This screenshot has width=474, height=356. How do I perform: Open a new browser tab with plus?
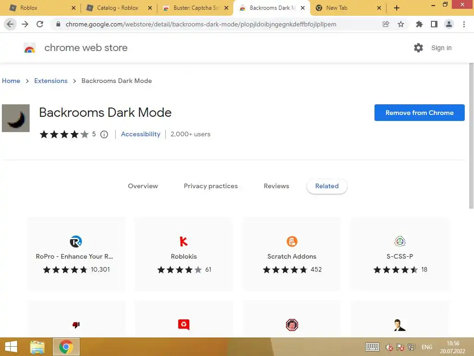[397, 8]
